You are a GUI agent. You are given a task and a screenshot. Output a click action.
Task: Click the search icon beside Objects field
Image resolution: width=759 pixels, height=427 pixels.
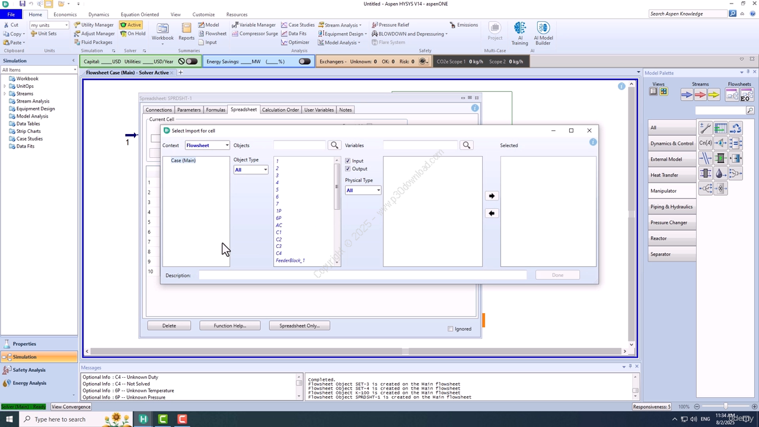pyautogui.click(x=334, y=145)
